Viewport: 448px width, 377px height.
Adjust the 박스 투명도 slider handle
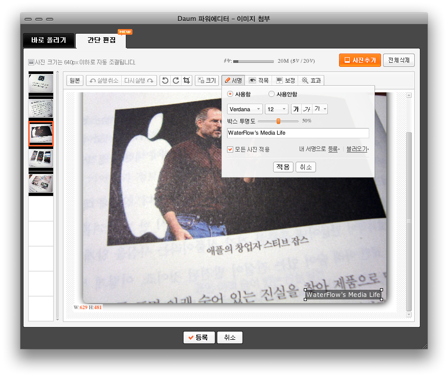pyautogui.click(x=278, y=121)
